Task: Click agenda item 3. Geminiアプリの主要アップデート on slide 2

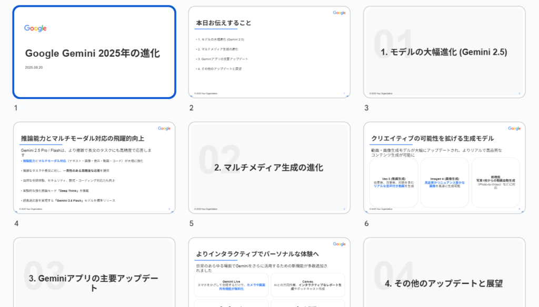Action: pyautogui.click(x=222, y=59)
